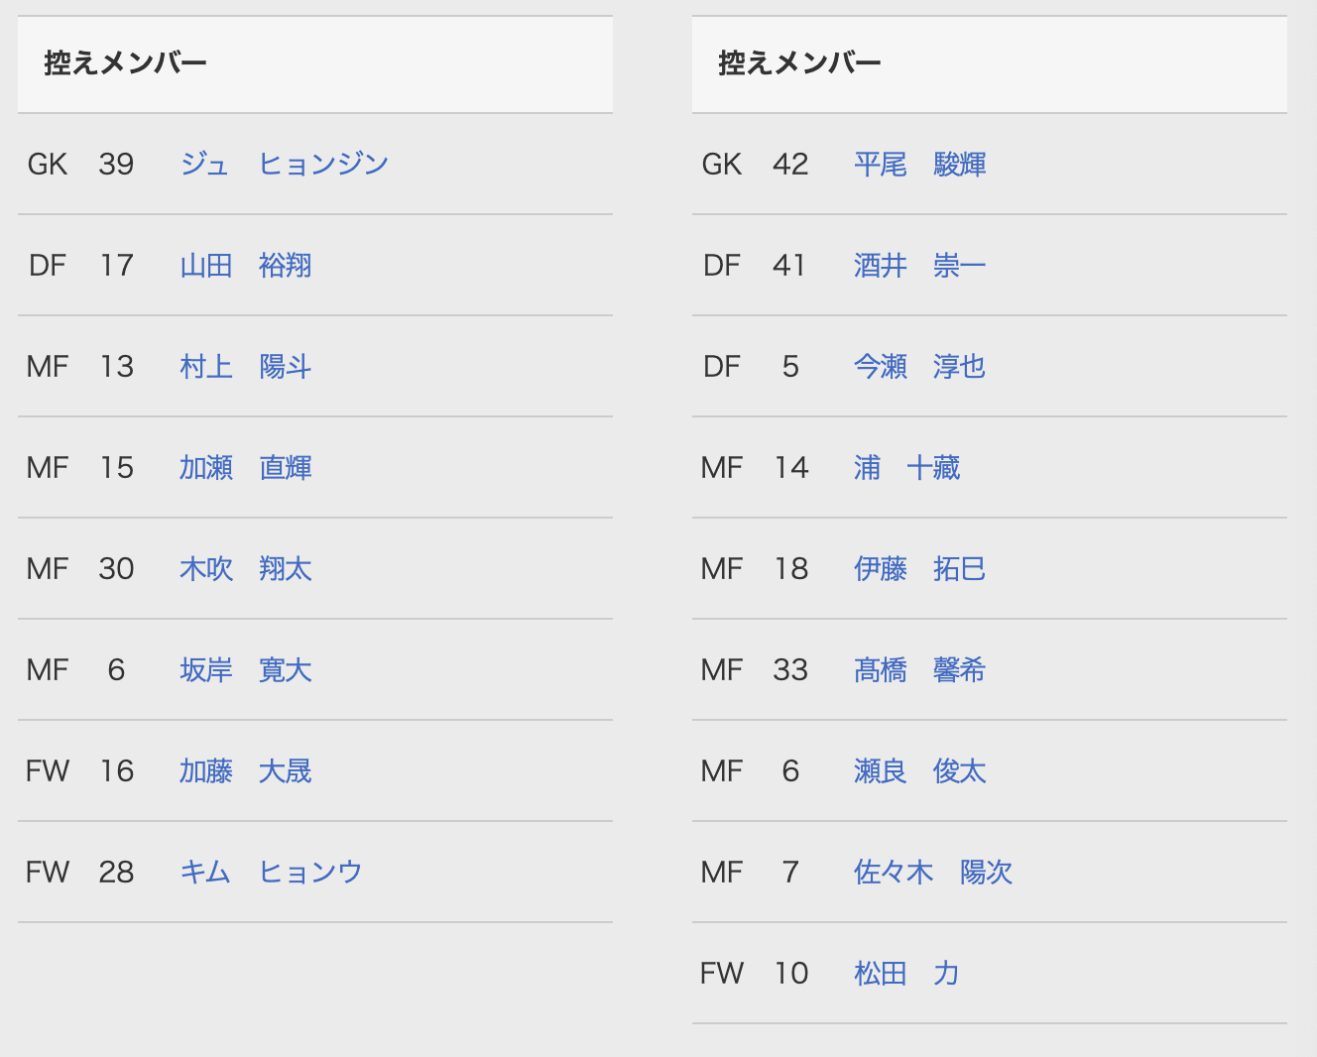Click left 控えメンバー section header
The width and height of the screenshot is (1317, 1057).
126,63
